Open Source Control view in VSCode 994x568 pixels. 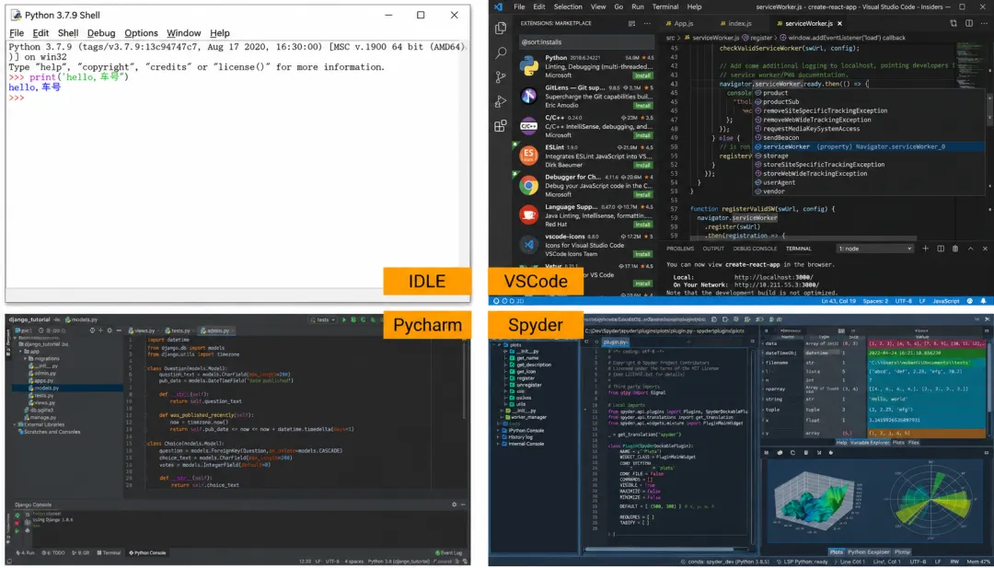coord(501,76)
